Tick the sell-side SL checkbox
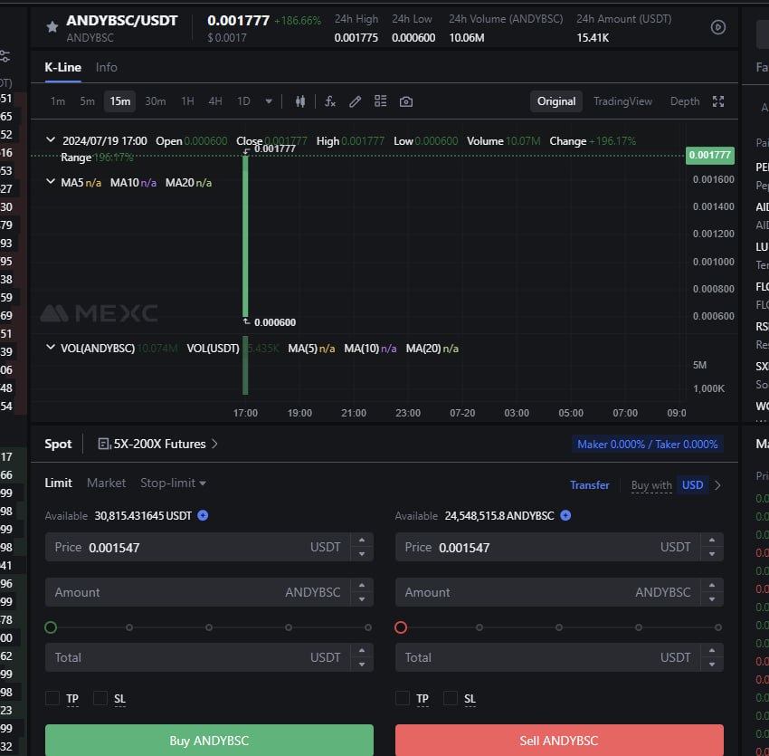Screen dimensions: 769x756 click(451, 698)
